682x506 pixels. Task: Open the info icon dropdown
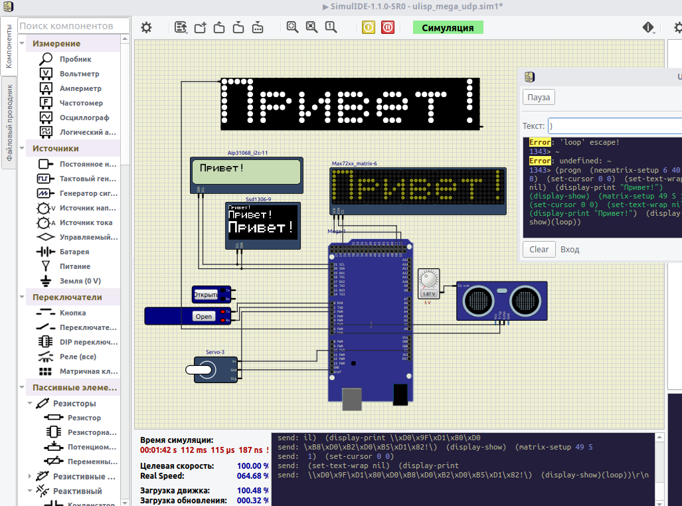tap(649, 27)
